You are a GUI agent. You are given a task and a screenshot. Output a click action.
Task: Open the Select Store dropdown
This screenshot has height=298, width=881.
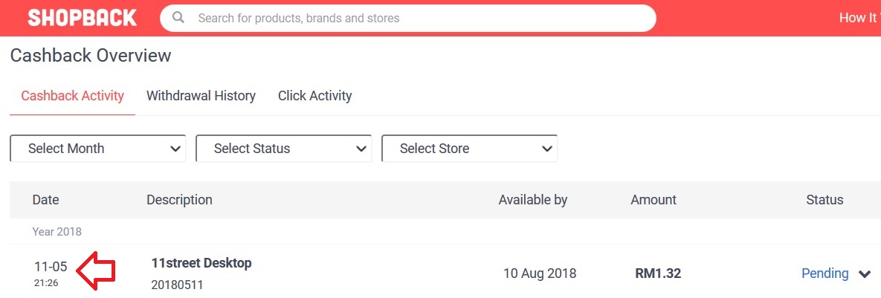pyautogui.click(x=469, y=149)
